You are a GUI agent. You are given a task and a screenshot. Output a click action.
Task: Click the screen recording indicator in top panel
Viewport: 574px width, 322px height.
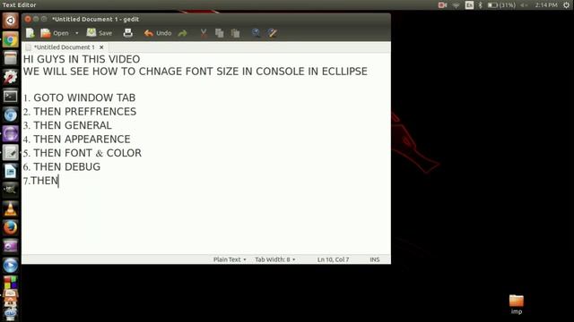coord(442,5)
